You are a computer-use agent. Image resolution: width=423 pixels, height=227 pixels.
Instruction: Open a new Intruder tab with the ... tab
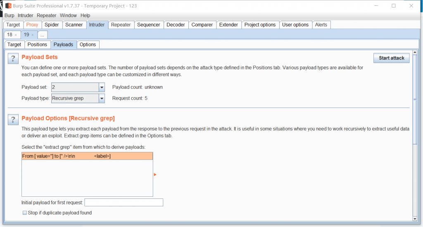tap(42, 35)
